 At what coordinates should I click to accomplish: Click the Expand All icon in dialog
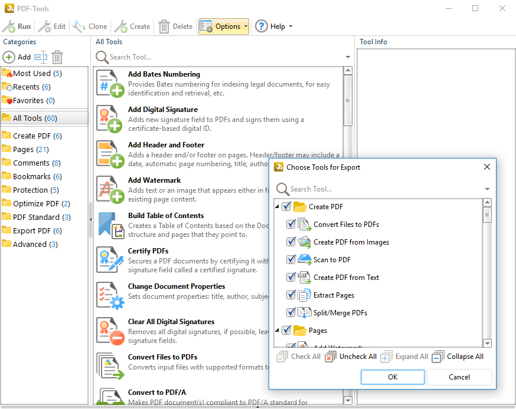pyautogui.click(x=386, y=357)
